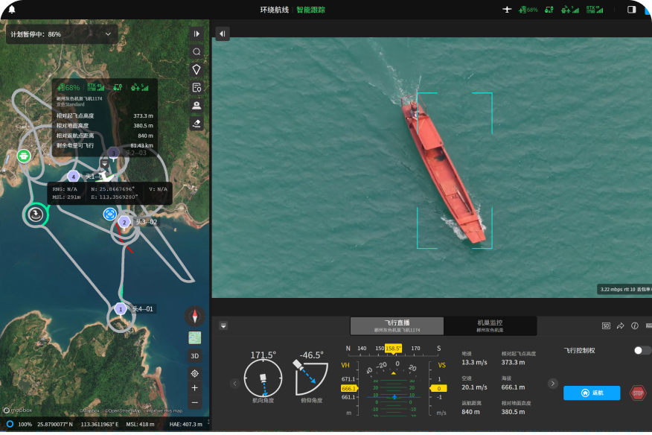Screen dimensions: 652x435
Task: Zoom out the map with minus button
Action: tap(194, 403)
